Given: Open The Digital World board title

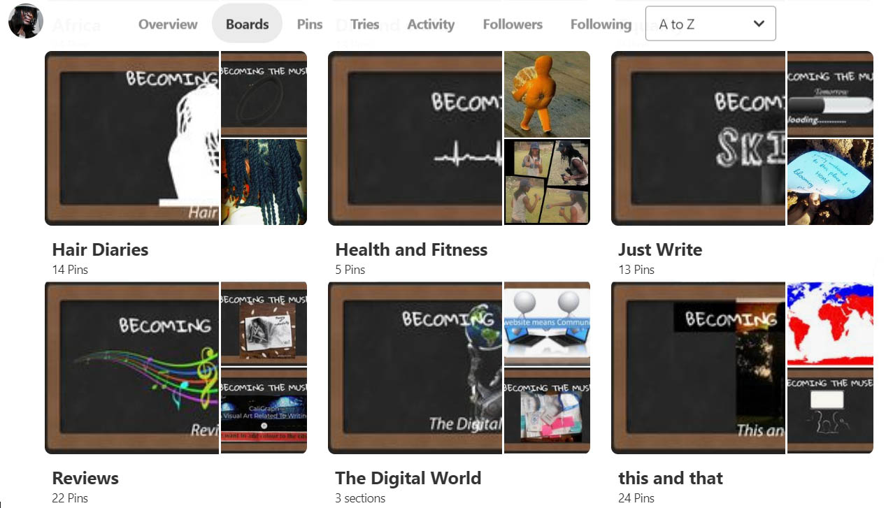Looking at the screenshot, I should pyautogui.click(x=408, y=478).
